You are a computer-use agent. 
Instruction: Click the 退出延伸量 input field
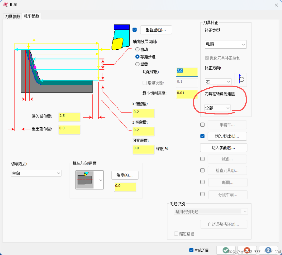69,130
